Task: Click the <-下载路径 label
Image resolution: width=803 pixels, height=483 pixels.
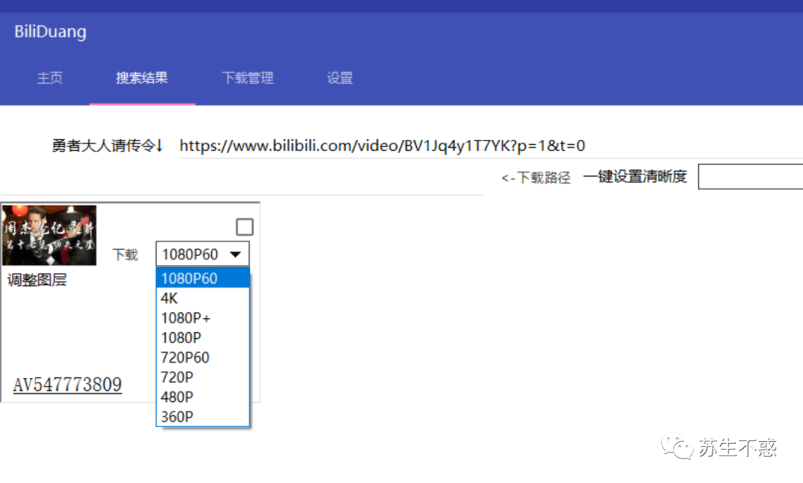Action: point(535,178)
